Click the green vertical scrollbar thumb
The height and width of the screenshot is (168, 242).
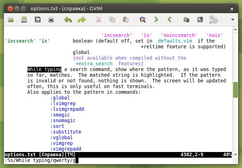pos(235,90)
